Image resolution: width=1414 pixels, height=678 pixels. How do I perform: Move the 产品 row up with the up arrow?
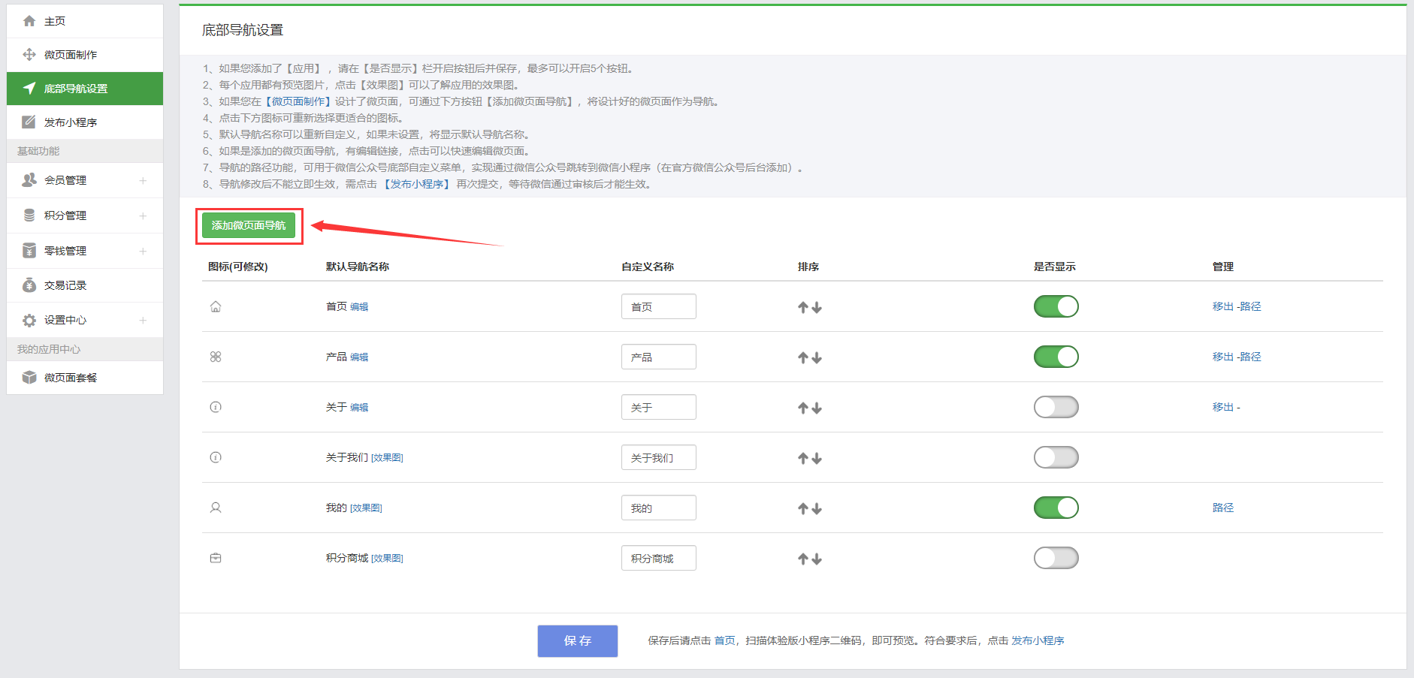pos(803,357)
